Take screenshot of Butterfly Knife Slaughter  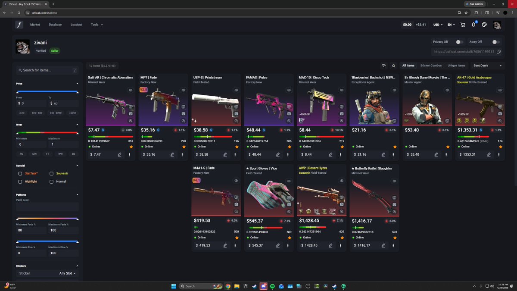coord(394,205)
